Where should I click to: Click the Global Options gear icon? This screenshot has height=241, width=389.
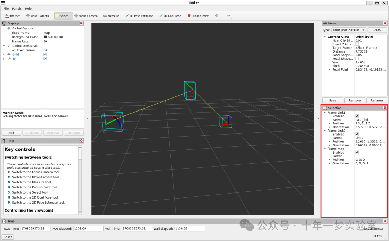pyautogui.click(x=9, y=28)
